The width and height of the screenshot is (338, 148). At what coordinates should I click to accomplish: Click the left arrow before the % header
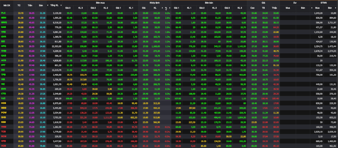pos(162,8)
